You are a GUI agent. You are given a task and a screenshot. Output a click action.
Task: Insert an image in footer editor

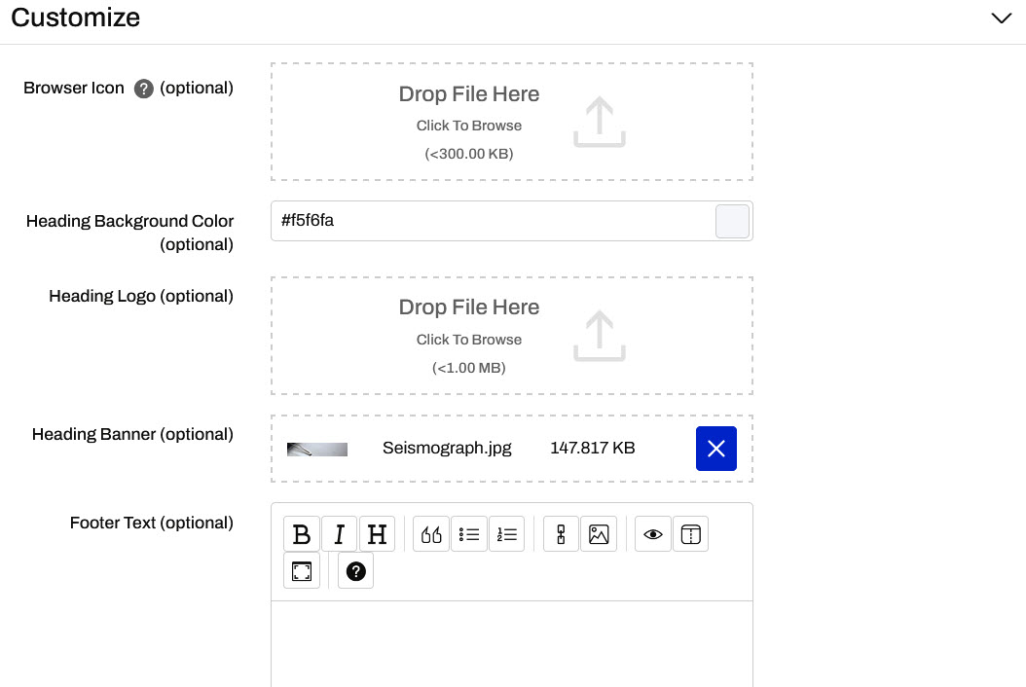click(599, 534)
